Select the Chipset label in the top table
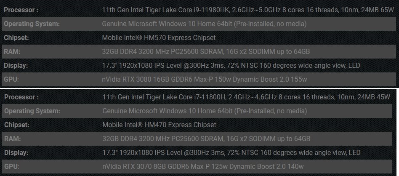 pyautogui.click(x=16, y=37)
